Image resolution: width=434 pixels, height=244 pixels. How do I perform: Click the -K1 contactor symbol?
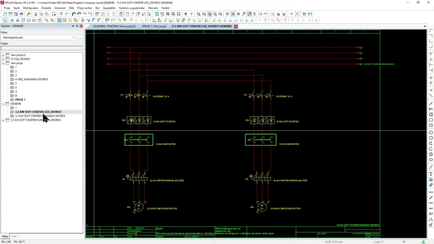coord(139,140)
